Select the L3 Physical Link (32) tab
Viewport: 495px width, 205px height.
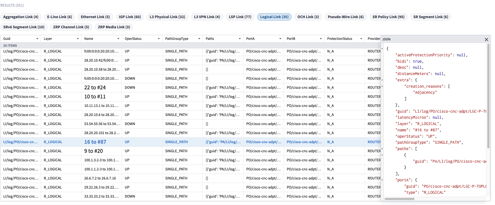167,17
